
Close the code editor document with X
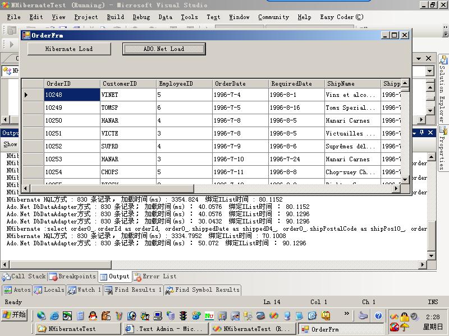coord(428,58)
